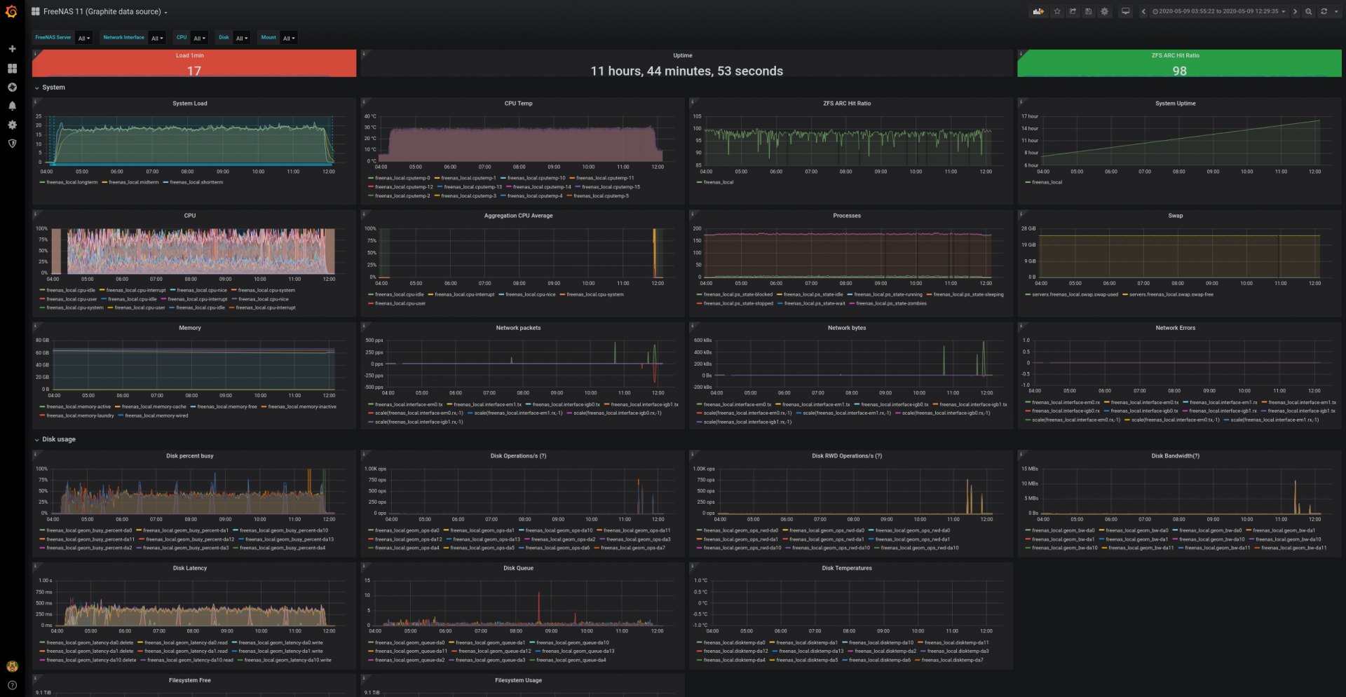This screenshot has width=1346, height=697.
Task: Click the info corner of CPU Temp panel
Action: tap(364, 102)
